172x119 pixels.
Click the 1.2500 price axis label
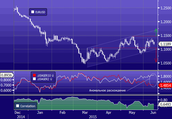coord(165,8)
